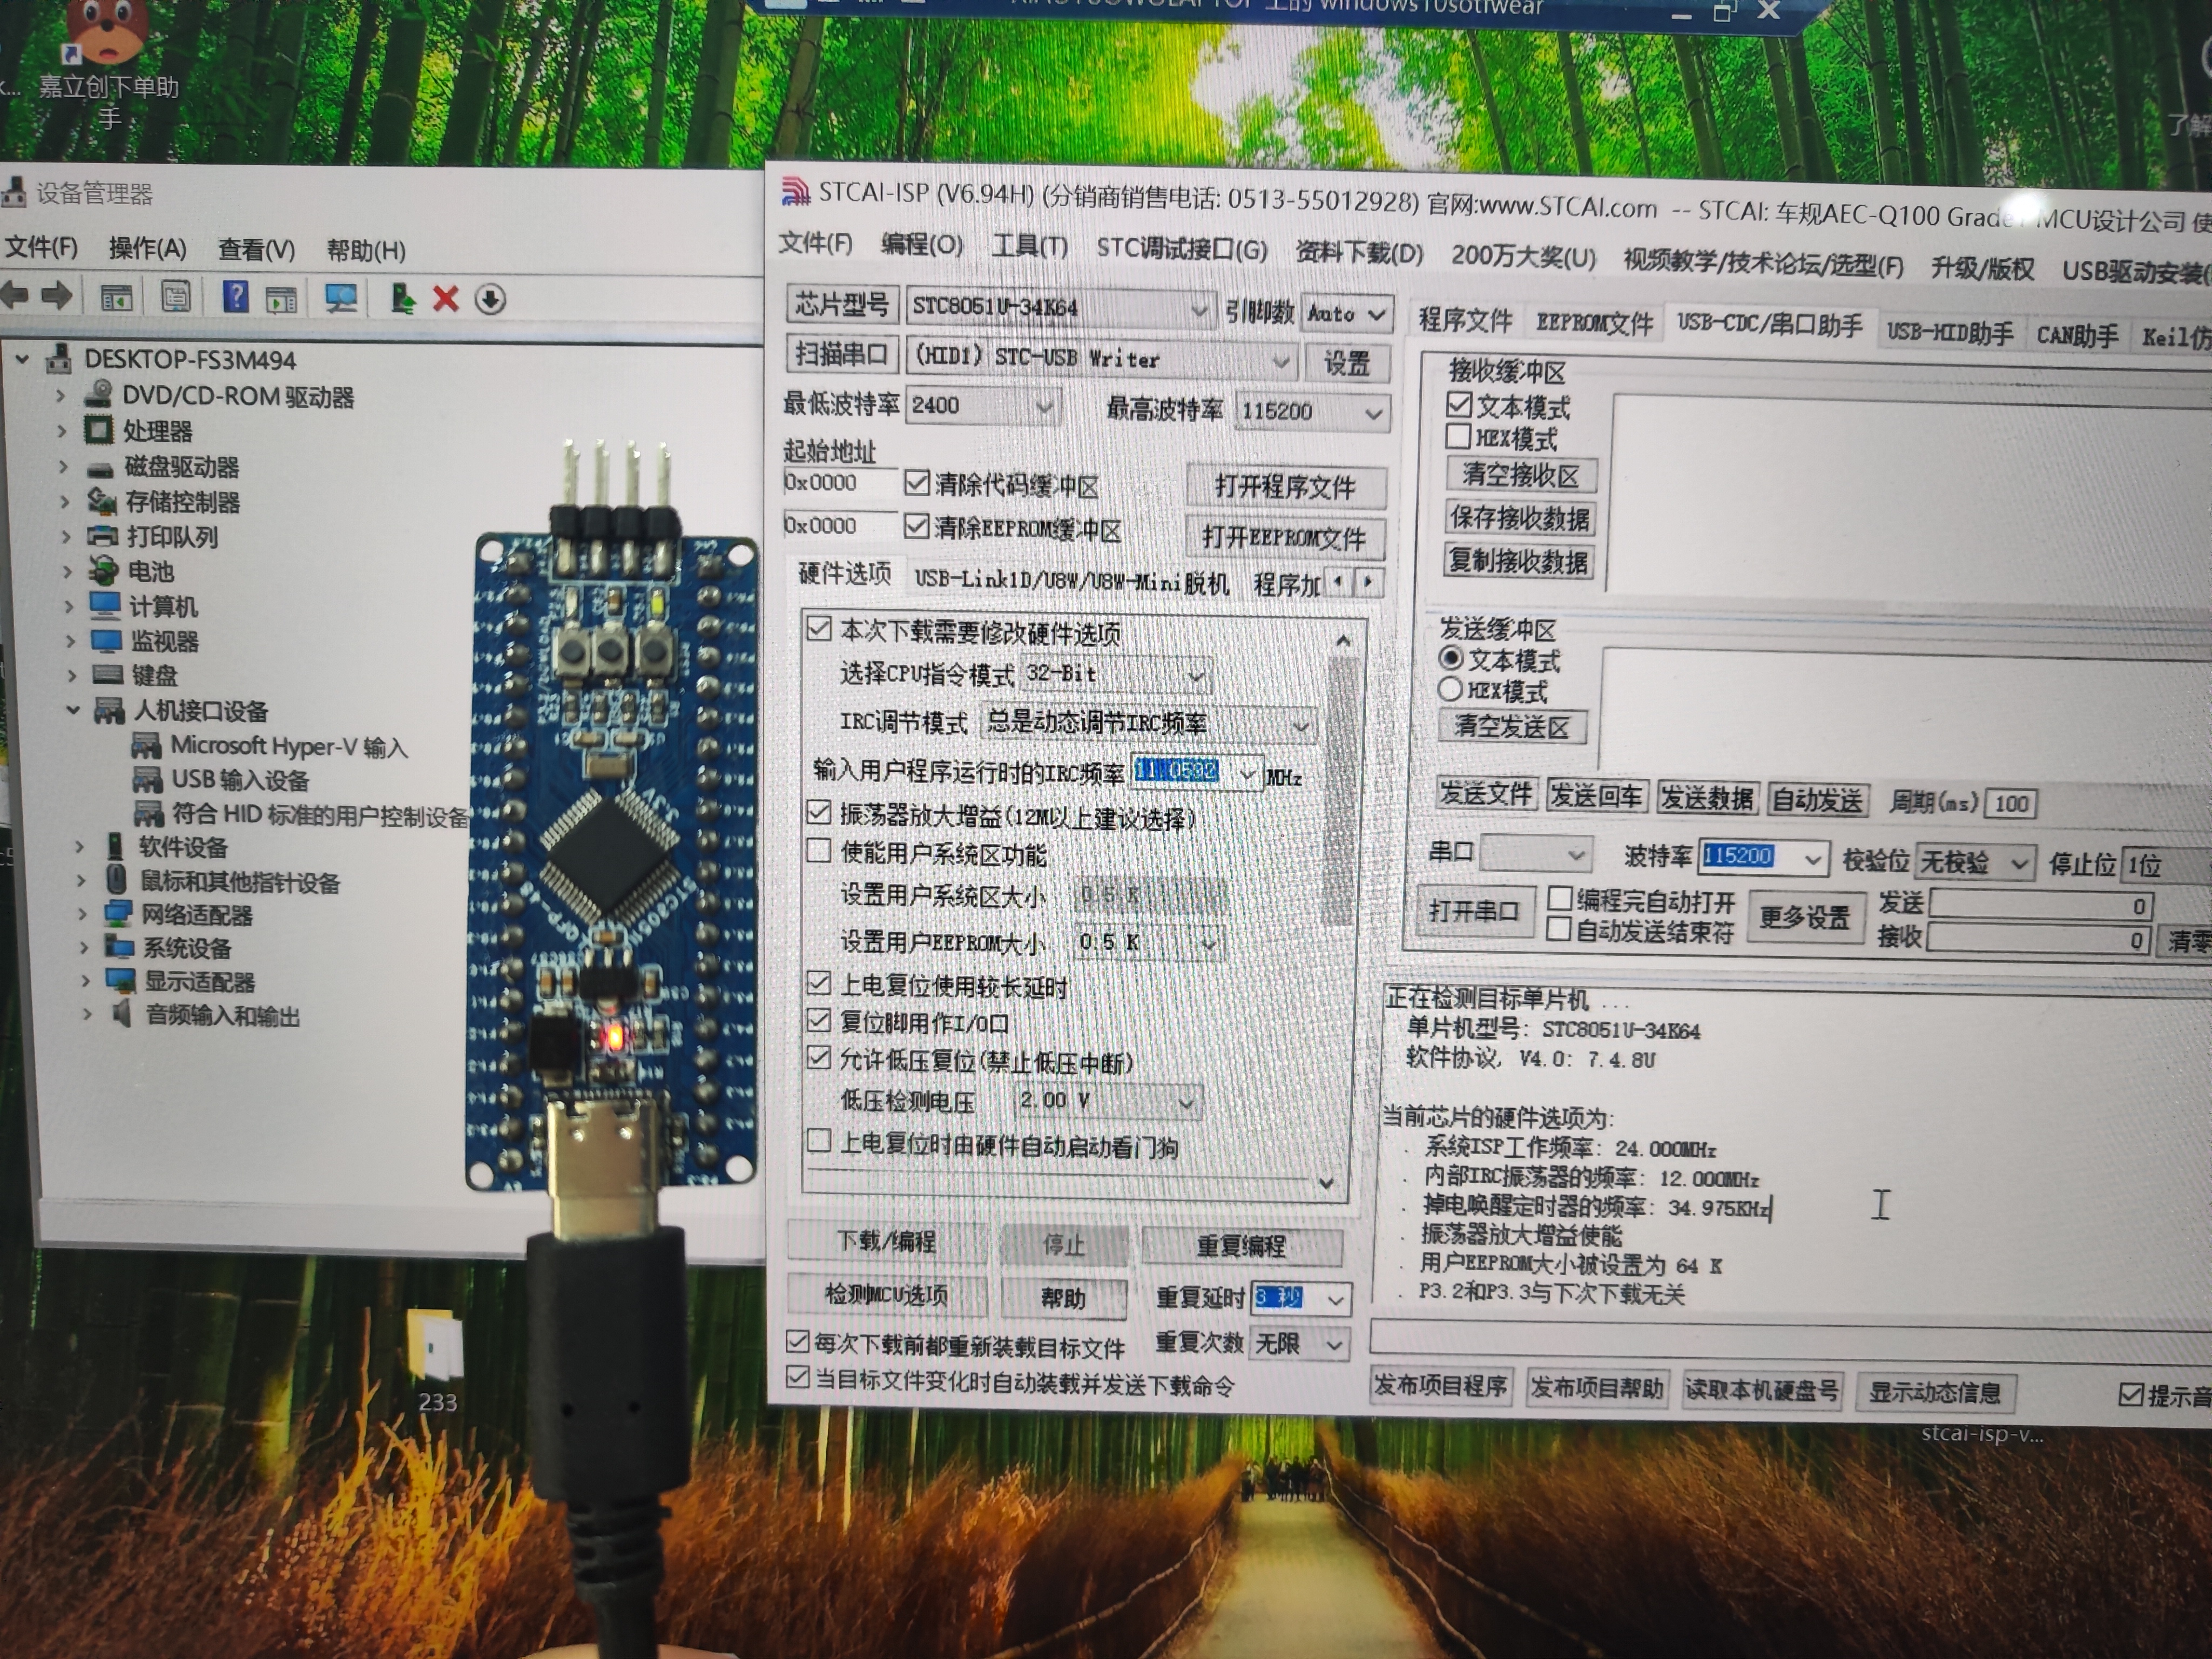Select HEX模式 radio in send buffer

[1451, 690]
